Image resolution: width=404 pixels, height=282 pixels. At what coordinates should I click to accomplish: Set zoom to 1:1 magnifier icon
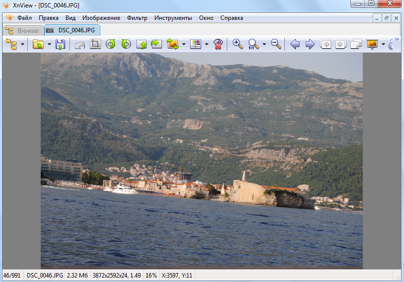[x=253, y=44]
